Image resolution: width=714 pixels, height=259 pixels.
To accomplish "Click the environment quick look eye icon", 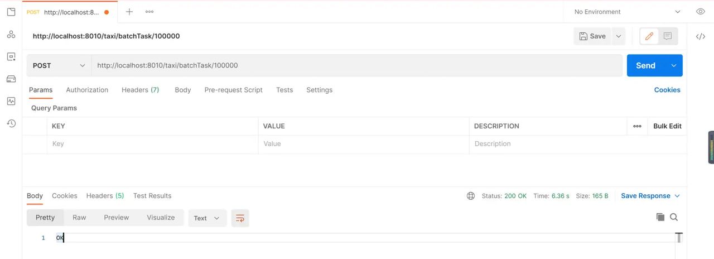I will point(701,12).
